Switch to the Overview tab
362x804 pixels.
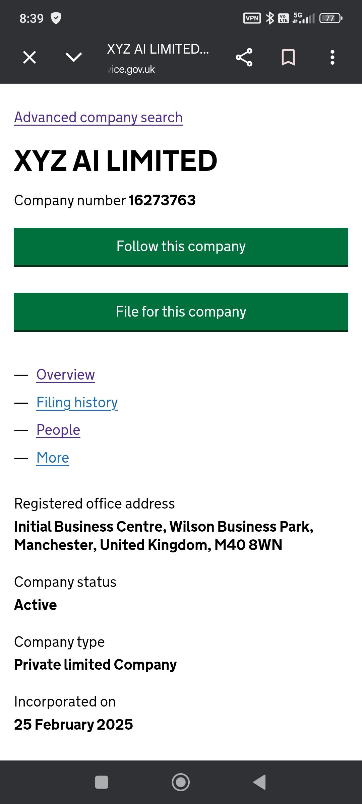(66, 375)
